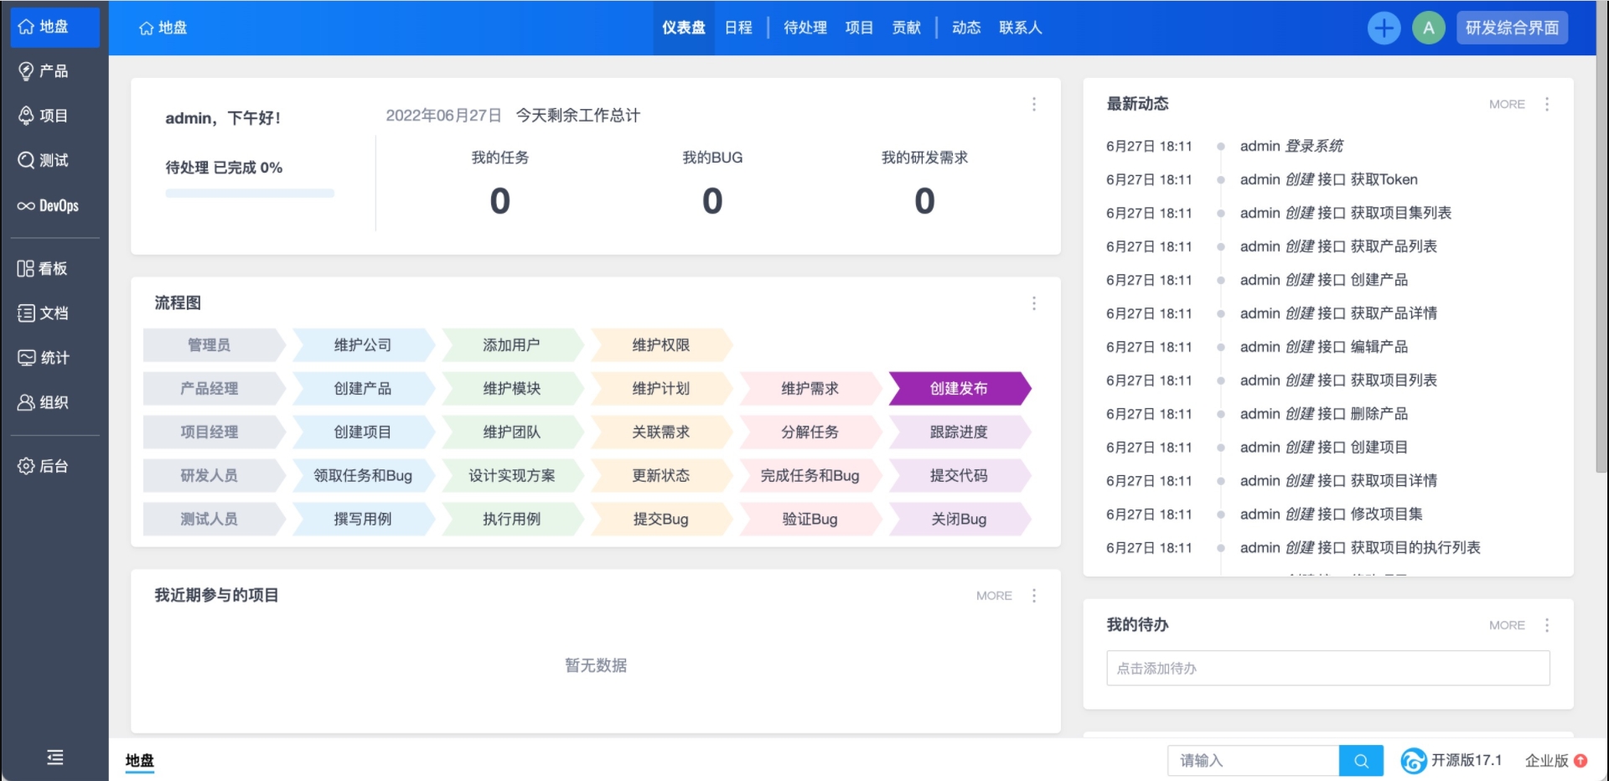Click the 撰写用例 flowchart step

coord(363,519)
